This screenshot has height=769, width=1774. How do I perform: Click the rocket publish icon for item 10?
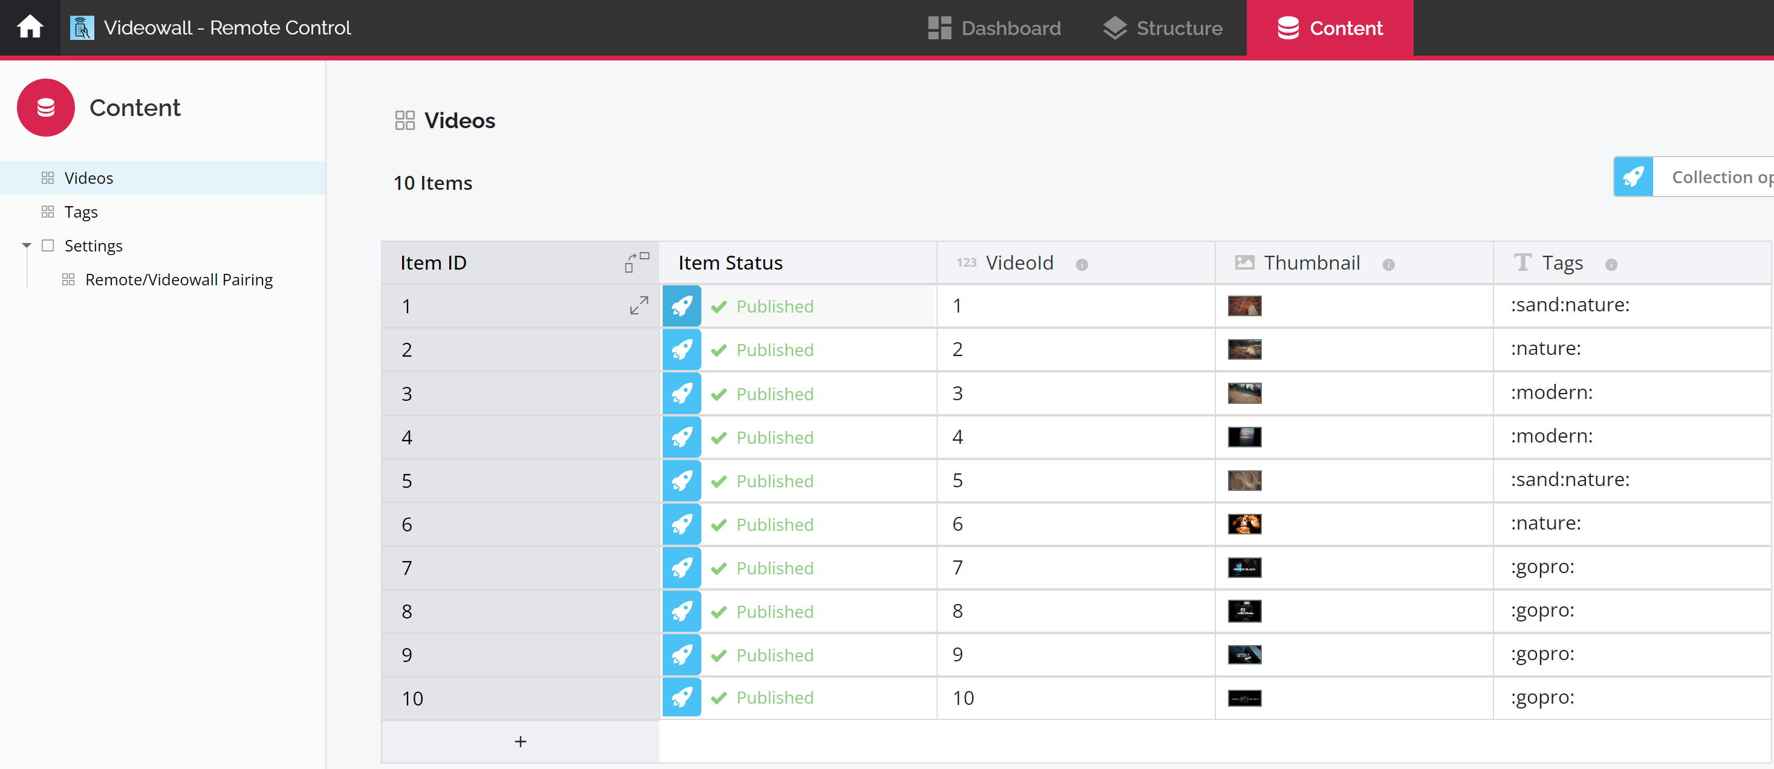682,698
